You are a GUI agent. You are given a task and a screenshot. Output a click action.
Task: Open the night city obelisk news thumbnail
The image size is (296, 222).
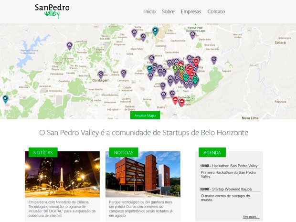click(62, 174)
